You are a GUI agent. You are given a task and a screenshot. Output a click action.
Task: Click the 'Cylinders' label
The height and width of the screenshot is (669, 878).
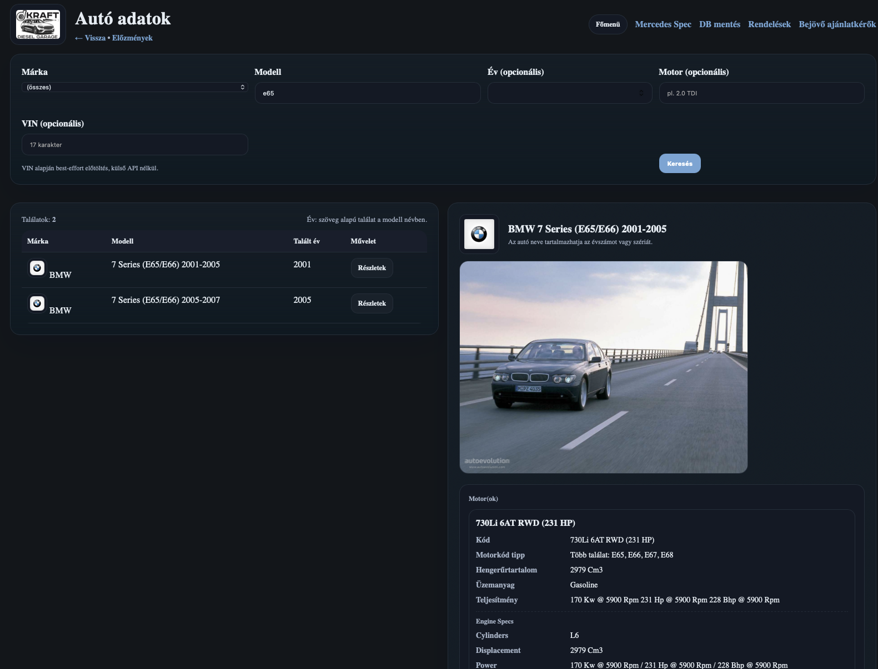tap(492, 635)
